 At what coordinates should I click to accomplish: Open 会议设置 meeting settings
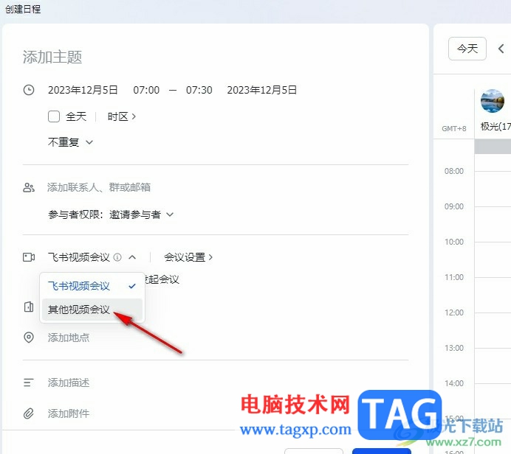coord(188,257)
